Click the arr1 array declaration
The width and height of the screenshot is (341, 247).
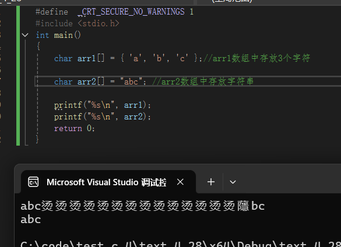pos(128,58)
